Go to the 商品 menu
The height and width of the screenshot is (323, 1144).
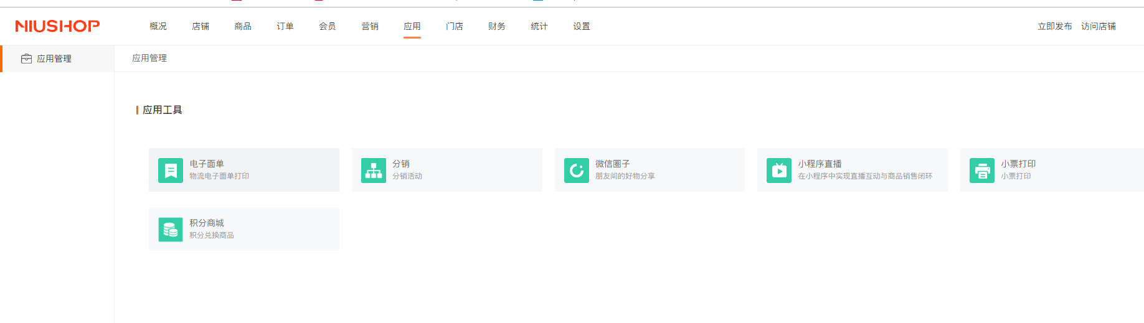point(243,26)
